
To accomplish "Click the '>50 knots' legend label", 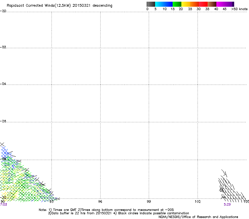I will (x=239, y=9).
